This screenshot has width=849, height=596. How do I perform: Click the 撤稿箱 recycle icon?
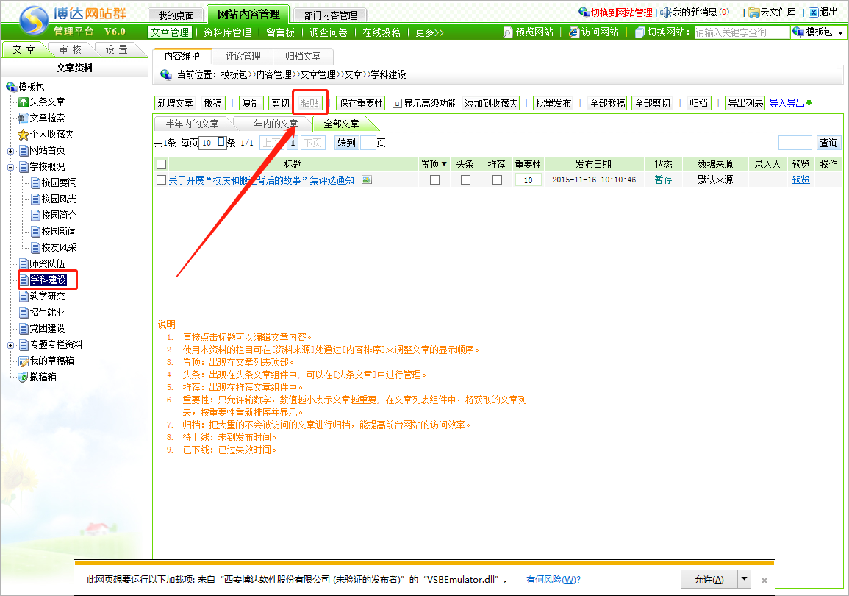click(x=24, y=377)
